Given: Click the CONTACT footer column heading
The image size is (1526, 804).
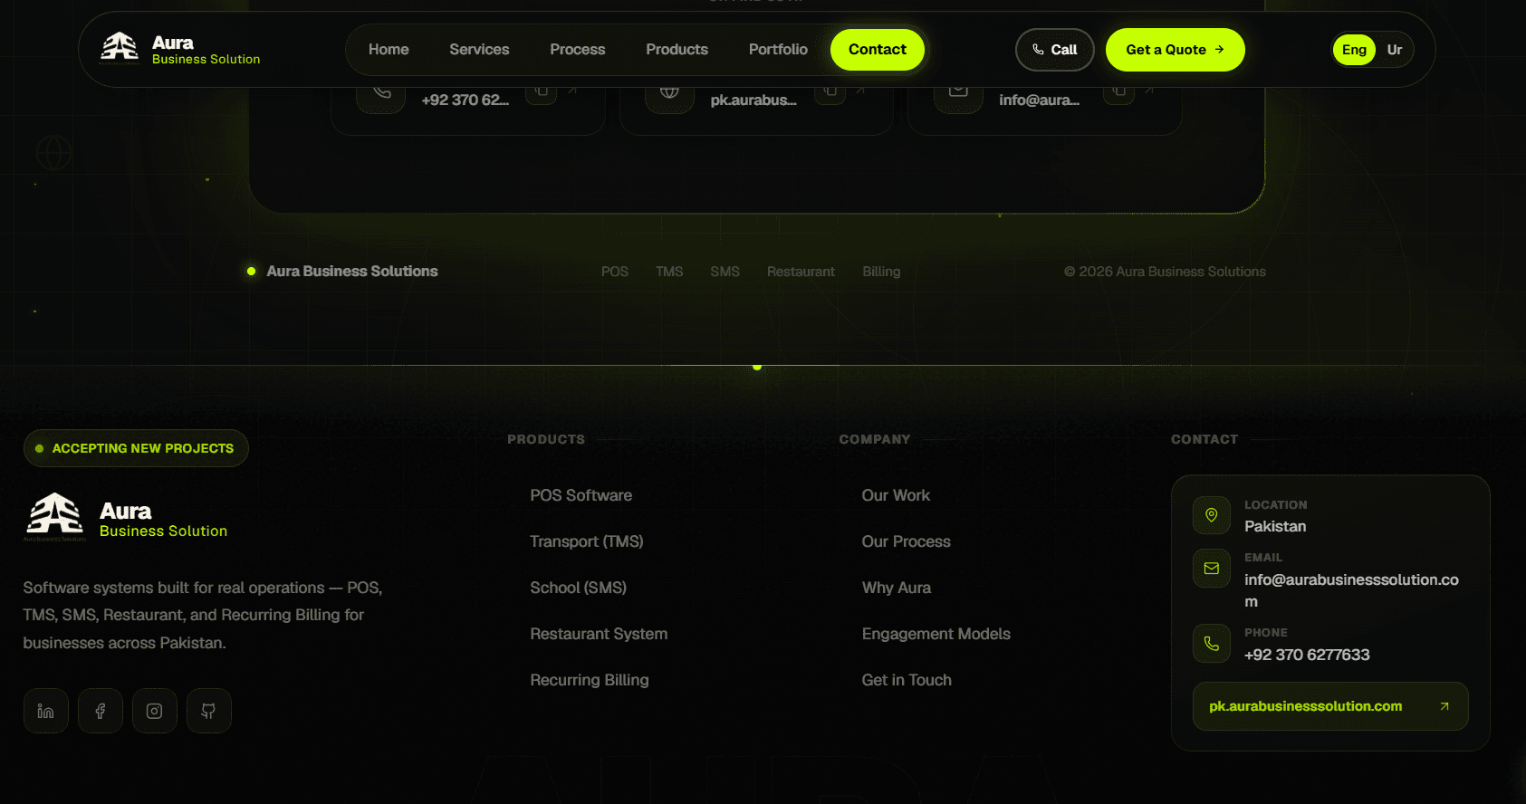Looking at the screenshot, I should [1204, 439].
